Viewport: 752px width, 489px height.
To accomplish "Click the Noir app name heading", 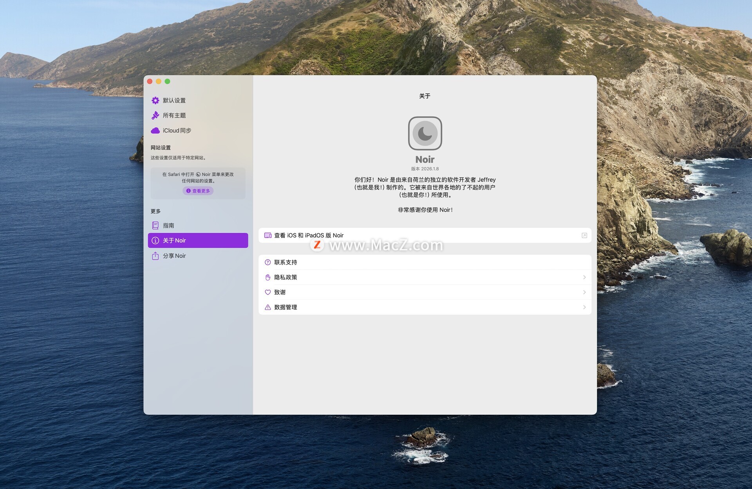I will [x=425, y=159].
